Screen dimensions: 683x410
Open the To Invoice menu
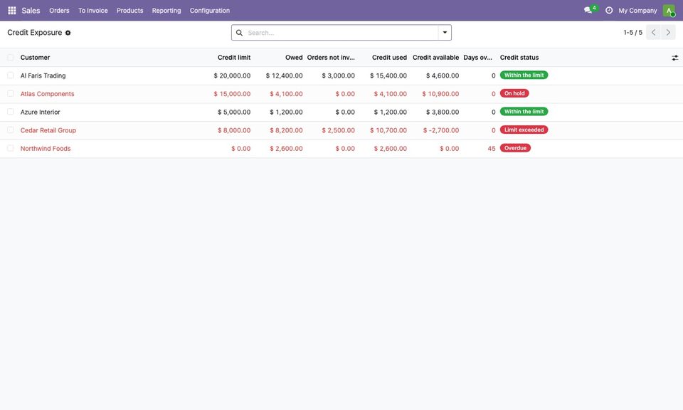92,11
